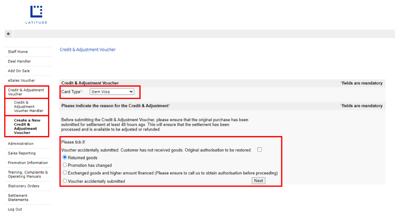
Task: Open Credit & Adjustment Voucher Handler
Action: coord(29,107)
